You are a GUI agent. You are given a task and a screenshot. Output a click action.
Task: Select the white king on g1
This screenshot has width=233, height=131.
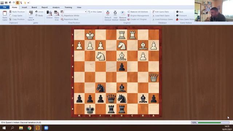(x=90, y=35)
